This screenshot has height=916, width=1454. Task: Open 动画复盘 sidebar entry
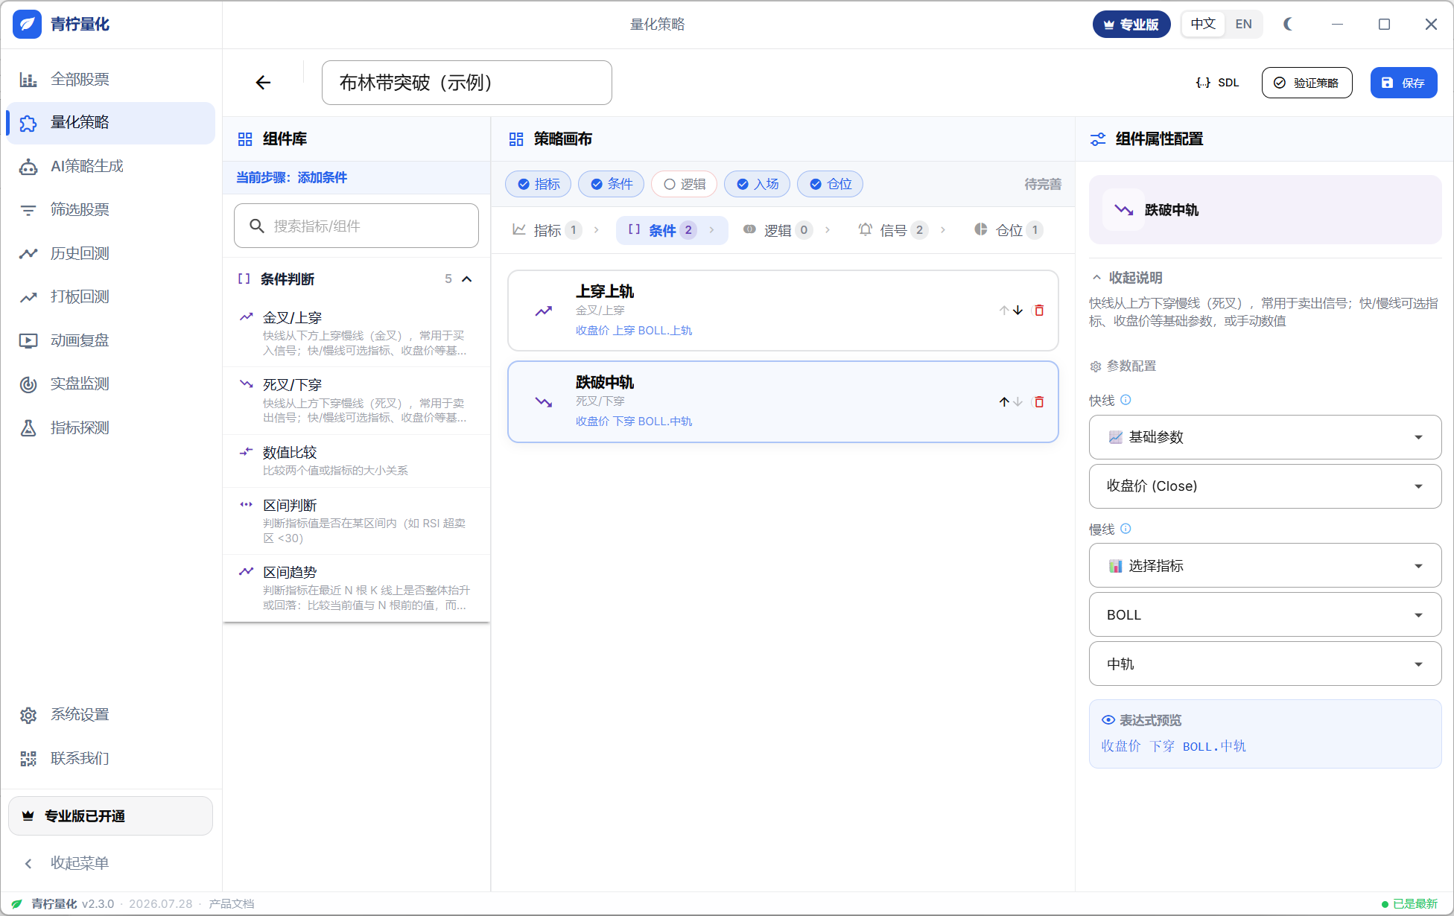pos(110,340)
